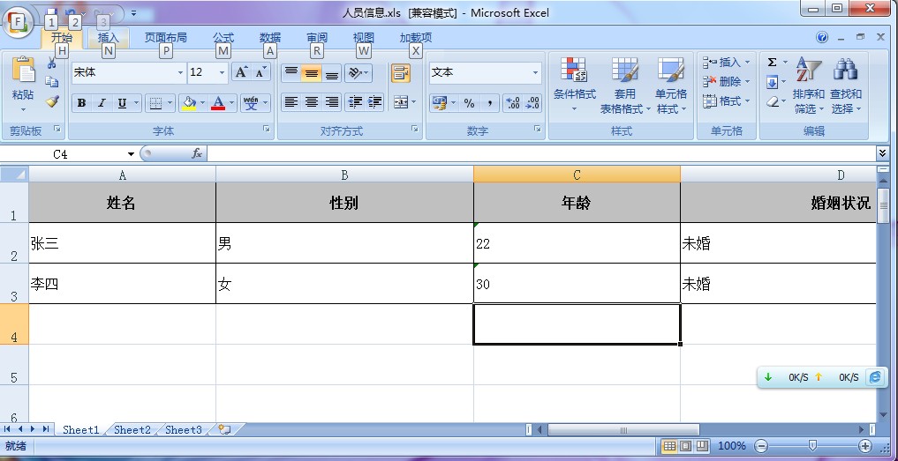Image resolution: width=898 pixels, height=461 pixels.
Task: Click the Select All corner box
Action: tap(14, 174)
